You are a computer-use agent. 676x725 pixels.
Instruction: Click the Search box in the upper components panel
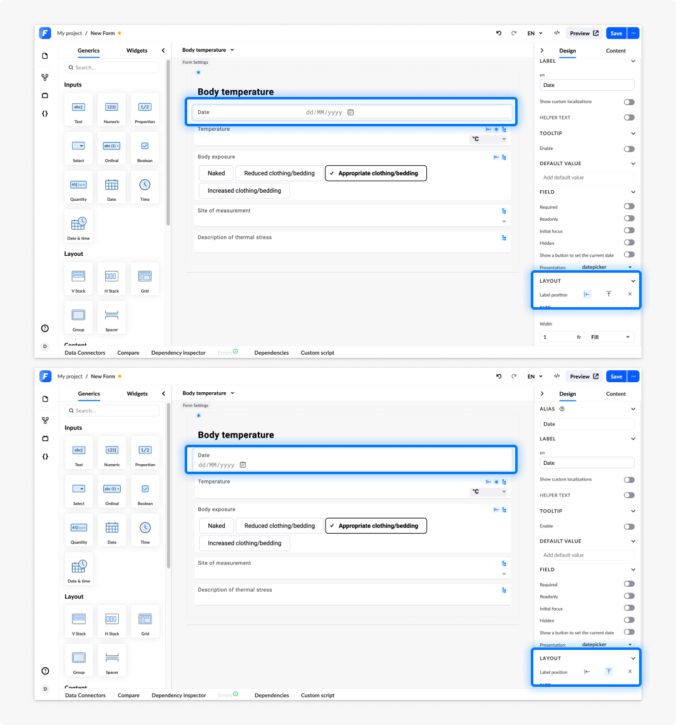112,68
